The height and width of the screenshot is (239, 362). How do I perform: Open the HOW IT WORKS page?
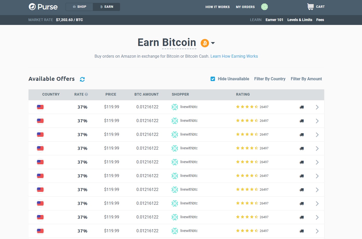click(x=218, y=7)
